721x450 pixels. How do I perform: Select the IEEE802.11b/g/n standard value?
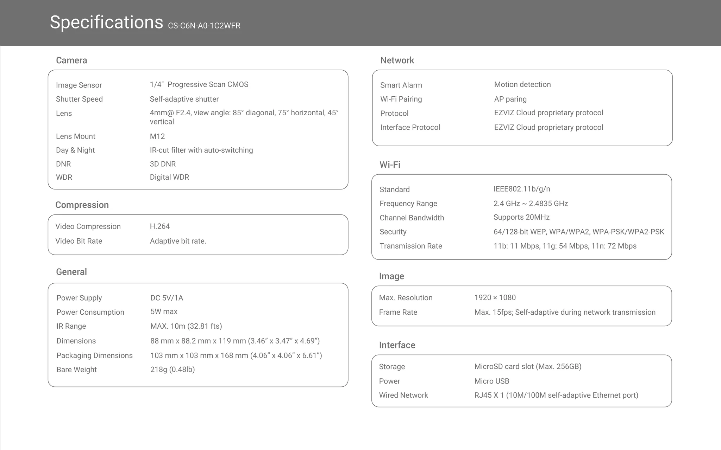[x=522, y=189]
